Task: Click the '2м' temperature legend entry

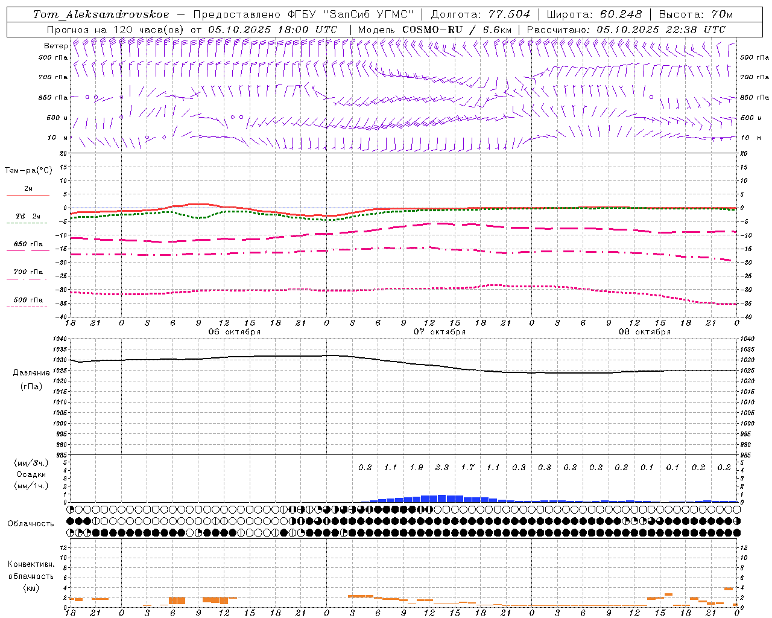Action: pos(28,189)
